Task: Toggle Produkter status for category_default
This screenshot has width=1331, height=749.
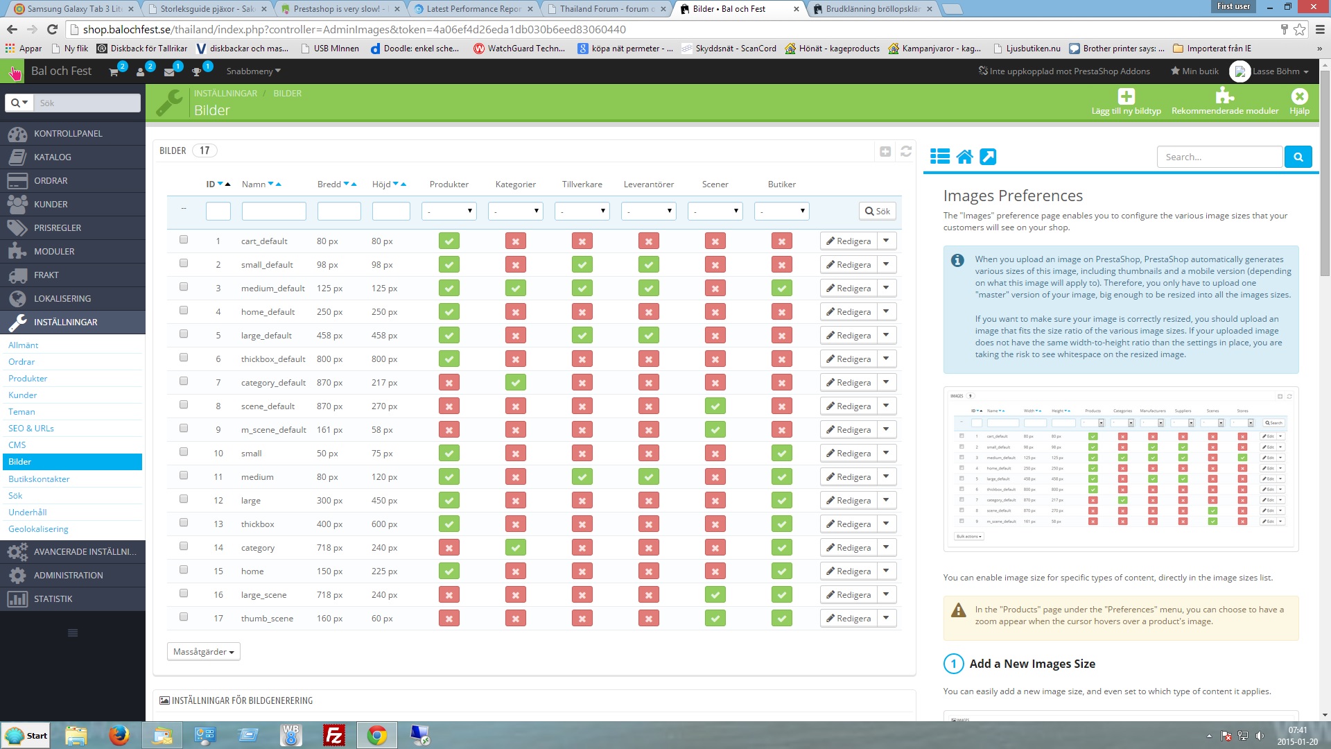Action: coord(449,383)
